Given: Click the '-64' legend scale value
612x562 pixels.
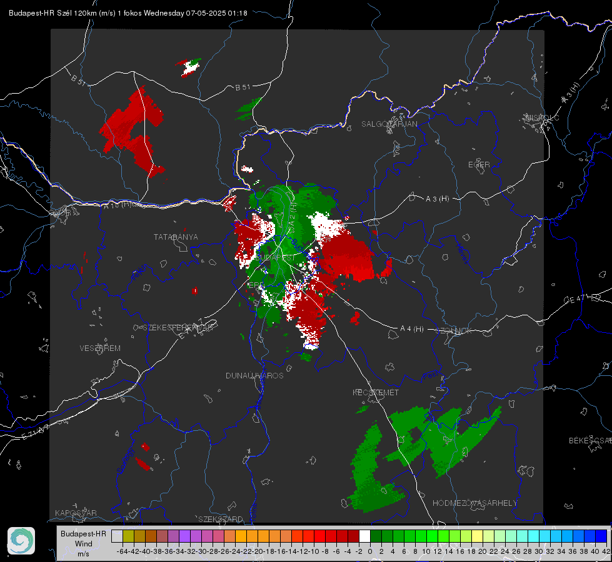Looking at the screenshot, I should [x=122, y=551].
